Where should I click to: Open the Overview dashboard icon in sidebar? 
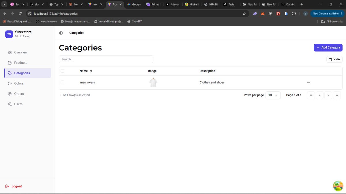9,52
